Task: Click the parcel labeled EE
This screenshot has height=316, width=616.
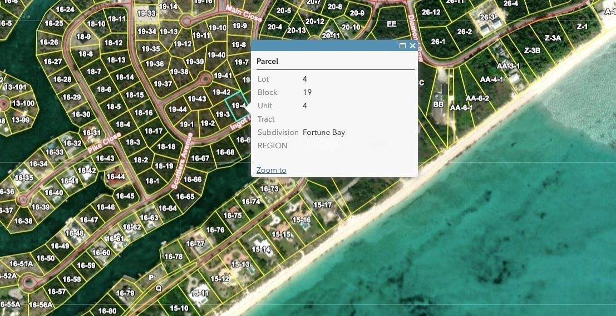Action: coord(392,24)
